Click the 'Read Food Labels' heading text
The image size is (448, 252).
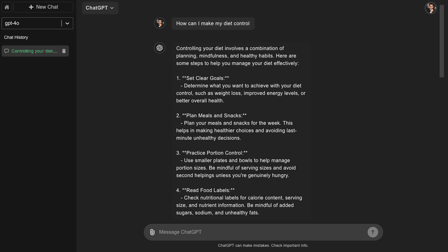click(208, 190)
